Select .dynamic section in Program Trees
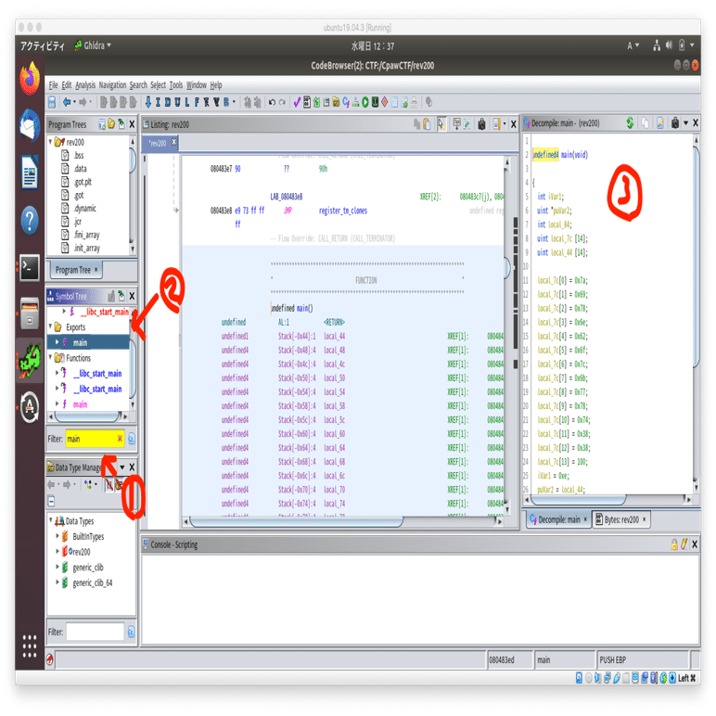This screenshot has width=716, height=716. click(85, 209)
